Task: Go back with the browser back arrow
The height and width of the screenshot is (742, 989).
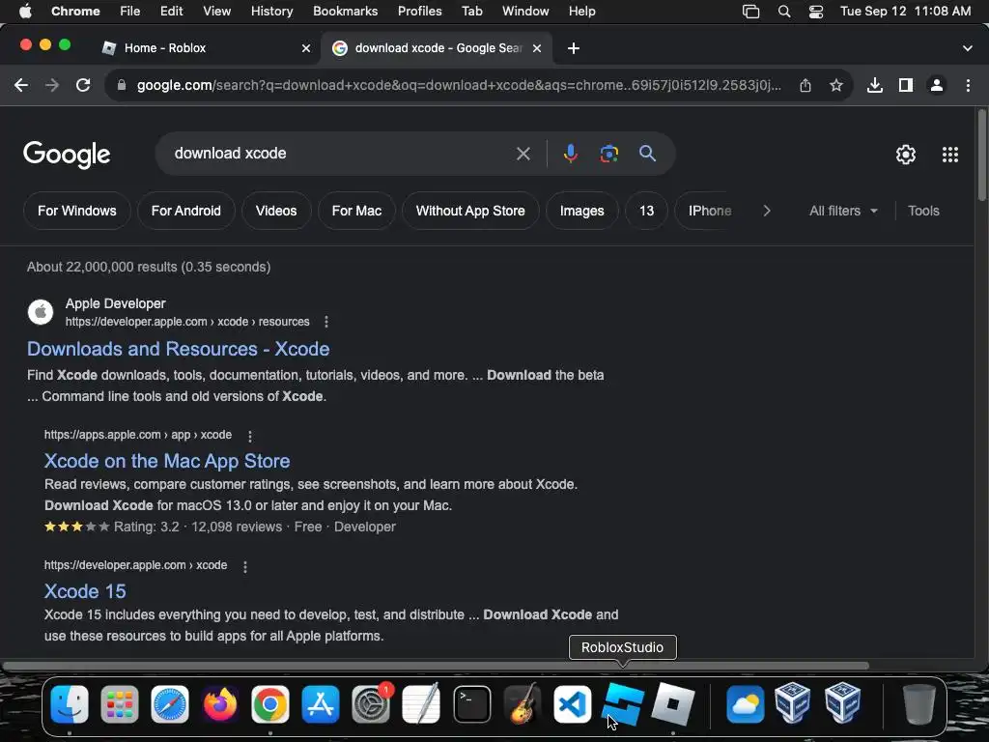Action: [21, 85]
